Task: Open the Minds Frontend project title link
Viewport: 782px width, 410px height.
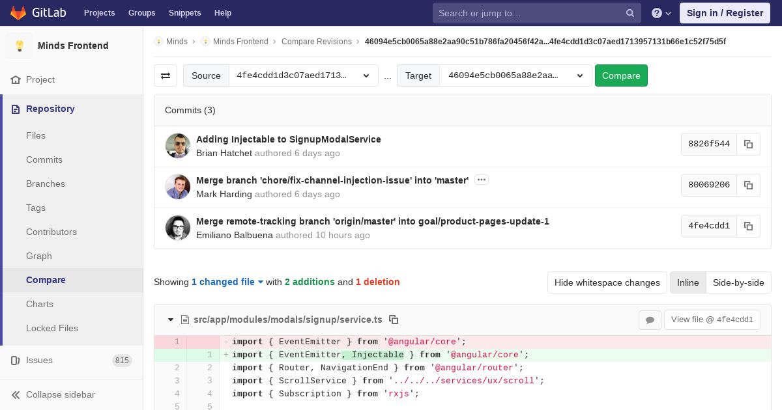Action: (73, 46)
